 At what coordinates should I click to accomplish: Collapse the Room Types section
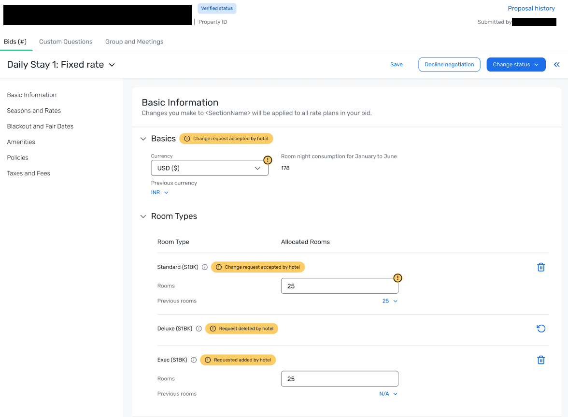pos(143,216)
